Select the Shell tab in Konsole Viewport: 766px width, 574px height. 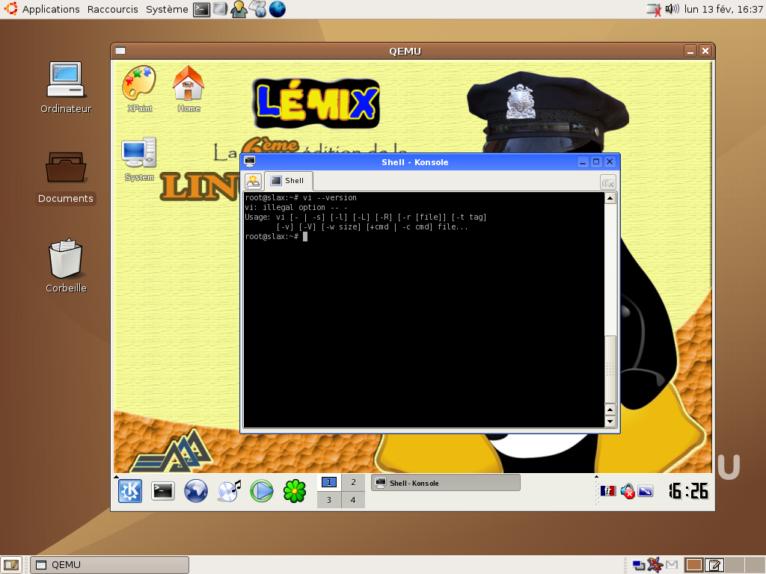click(x=288, y=181)
